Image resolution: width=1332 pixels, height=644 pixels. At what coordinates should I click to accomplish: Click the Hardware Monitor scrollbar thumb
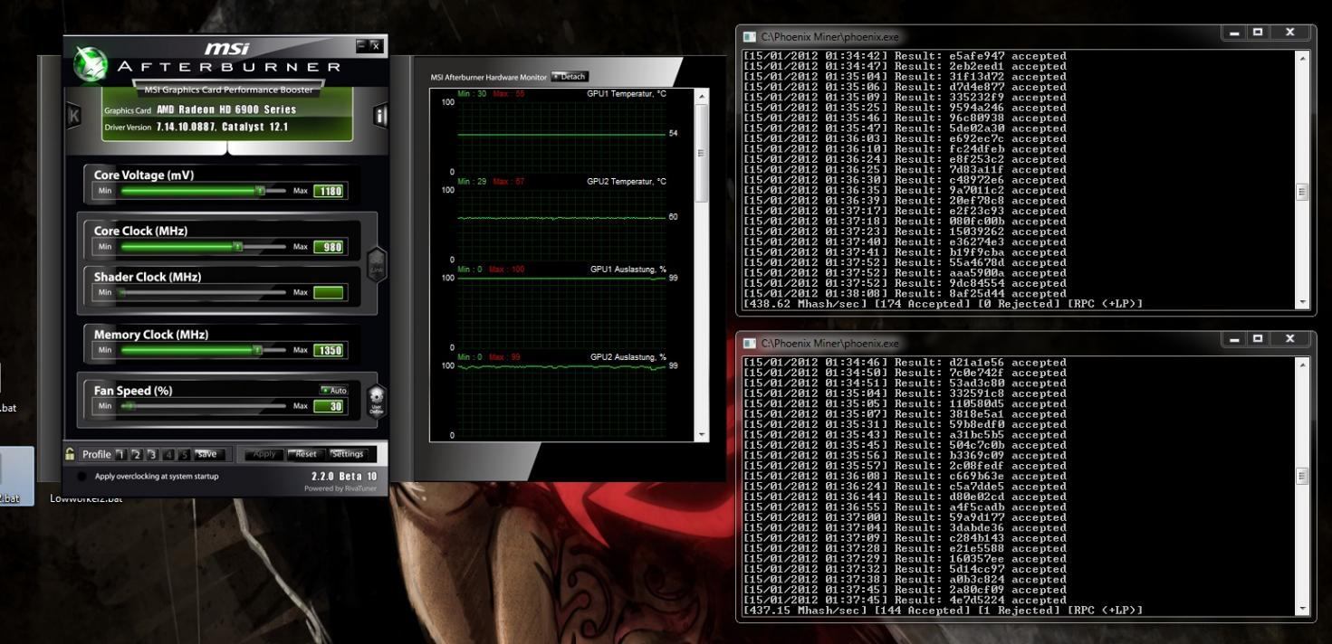pos(702,153)
